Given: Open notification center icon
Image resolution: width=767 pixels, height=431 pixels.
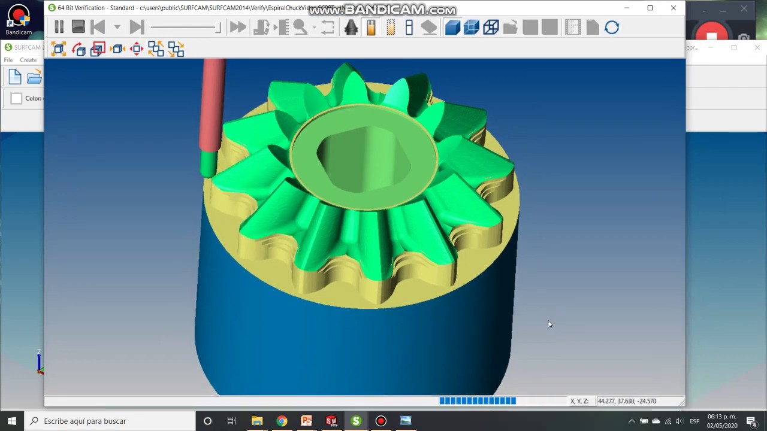Looking at the screenshot, I should pos(751,421).
